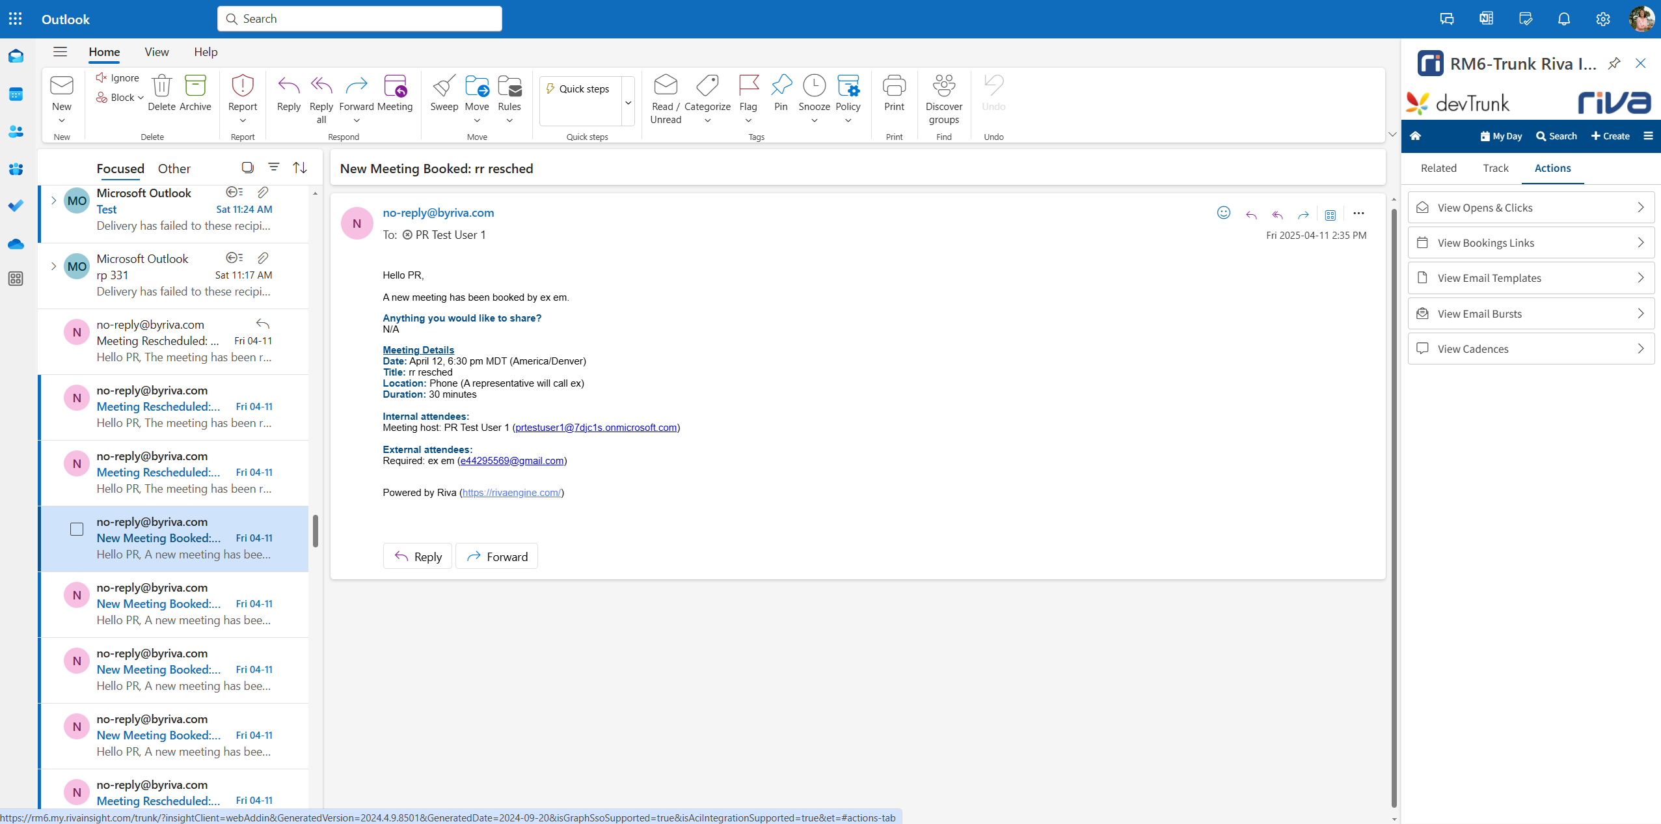Viewport: 1661px width, 824px height.
Task: Expand the Microsoft Outlook Test conversation
Action: coord(53,200)
